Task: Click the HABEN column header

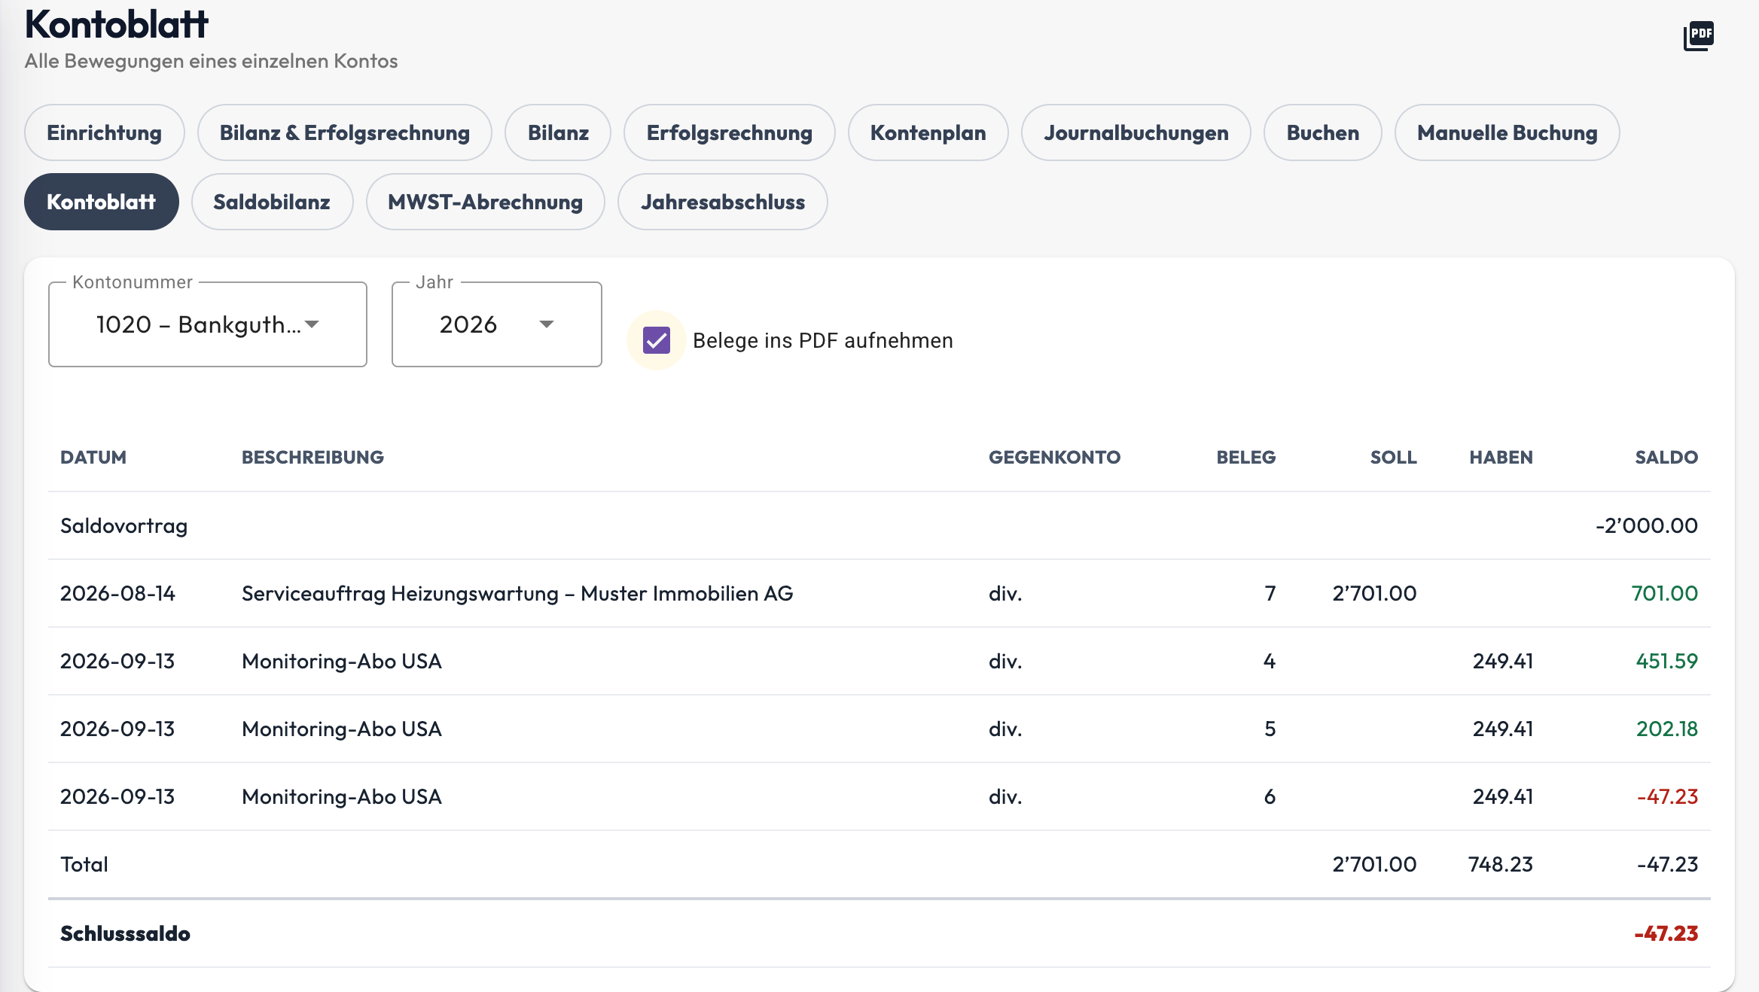Action: [1501, 457]
